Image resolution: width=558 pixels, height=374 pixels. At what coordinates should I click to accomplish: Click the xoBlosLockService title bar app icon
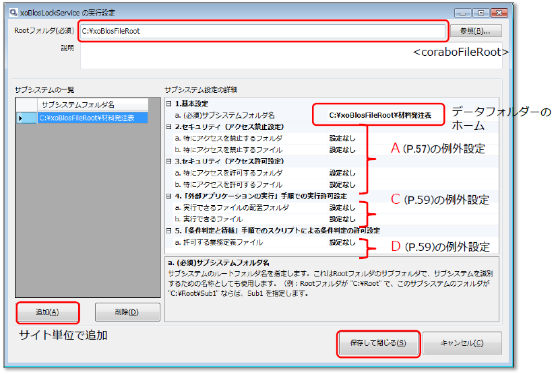14,12
